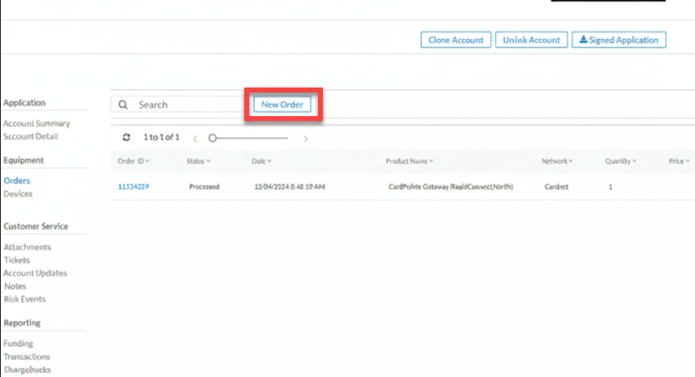Sort by the Quantity column
Screen dimensions: 695x377
620,161
